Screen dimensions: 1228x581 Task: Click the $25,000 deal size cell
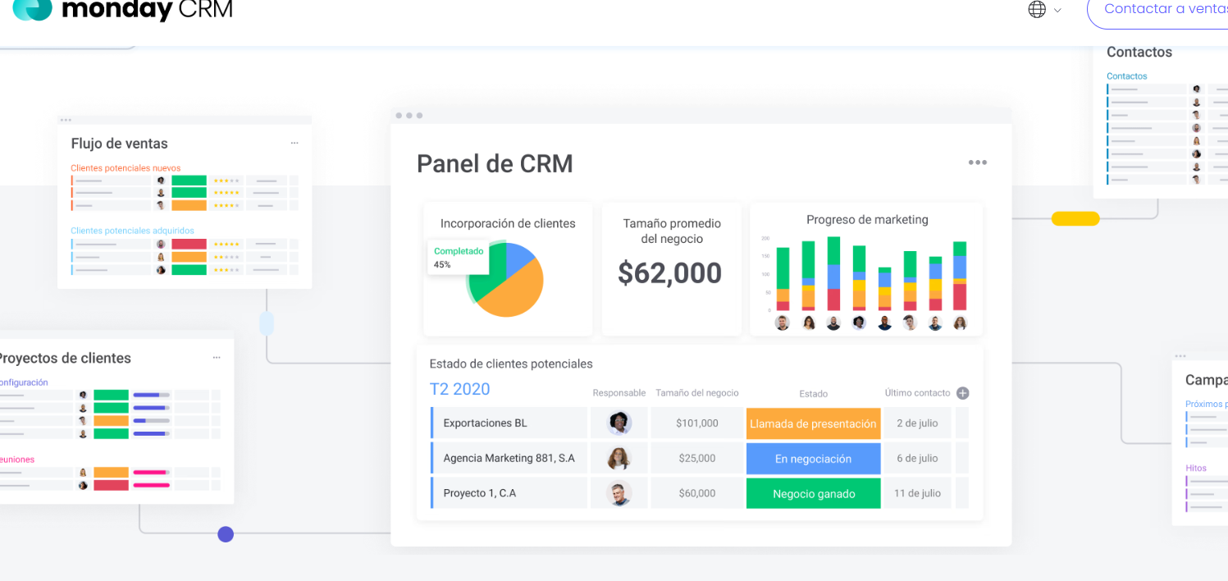point(697,459)
